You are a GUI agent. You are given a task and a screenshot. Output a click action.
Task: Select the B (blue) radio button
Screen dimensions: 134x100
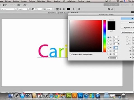[x=108, y=54]
